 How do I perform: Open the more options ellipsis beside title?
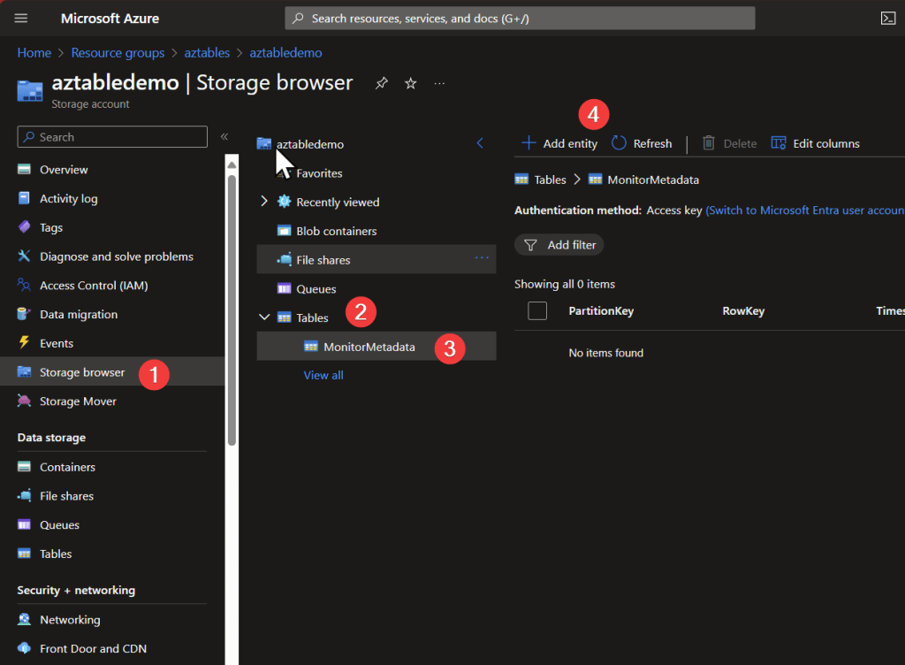click(439, 83)
